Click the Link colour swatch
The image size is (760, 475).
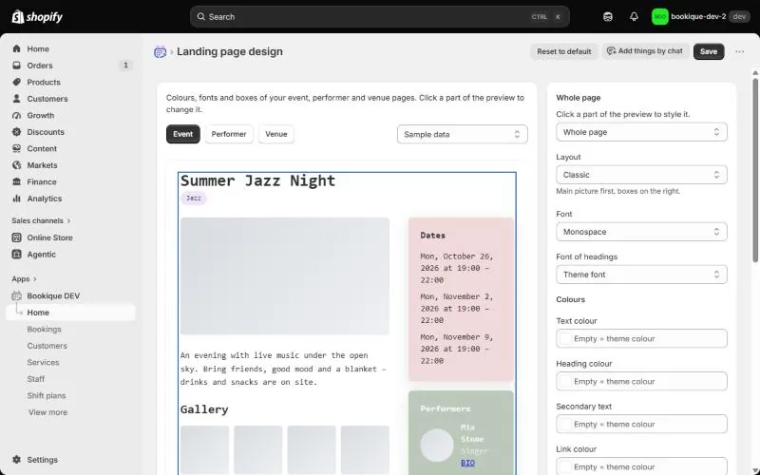[565, 466]
